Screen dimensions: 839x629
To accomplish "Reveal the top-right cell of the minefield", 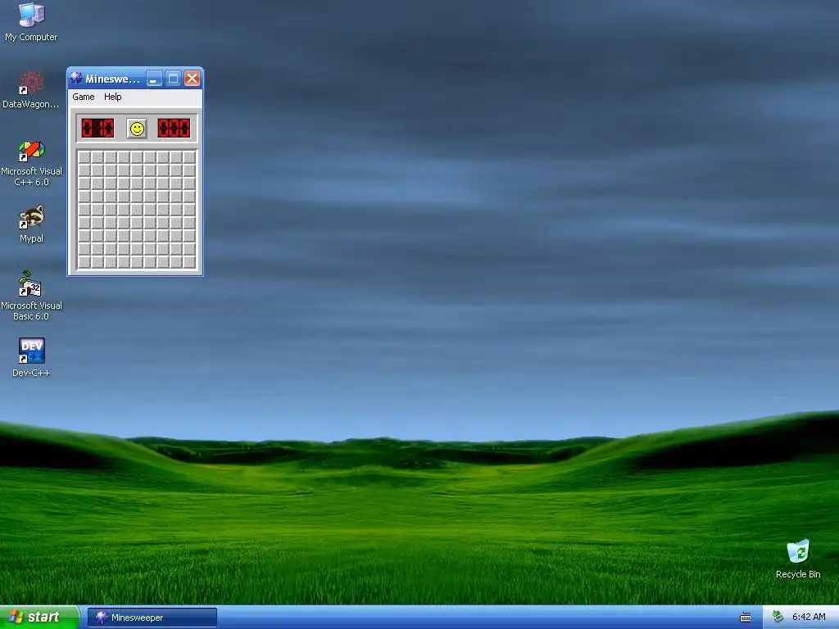I will pos(189,157).
